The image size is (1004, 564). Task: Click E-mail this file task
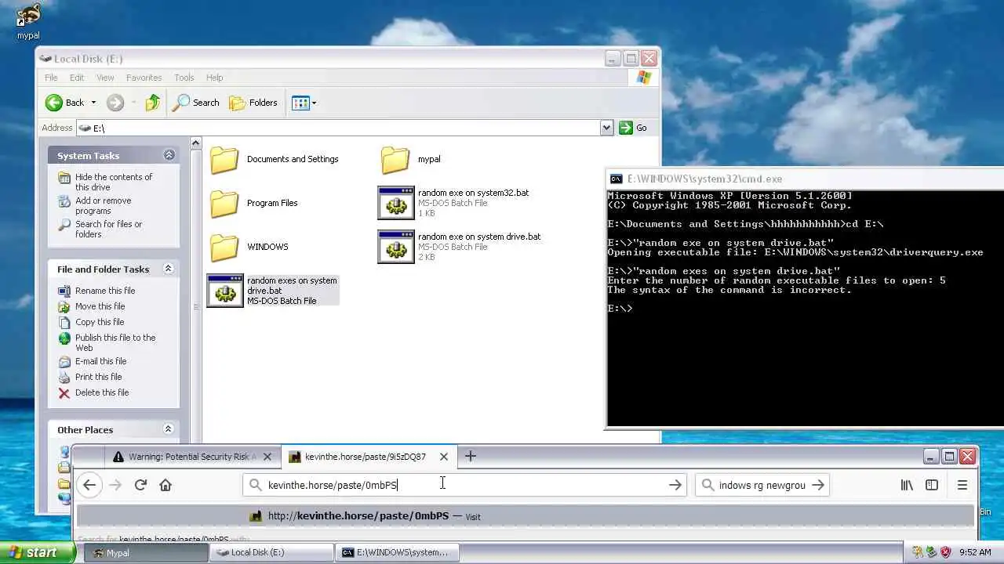(x=100, y=361)
